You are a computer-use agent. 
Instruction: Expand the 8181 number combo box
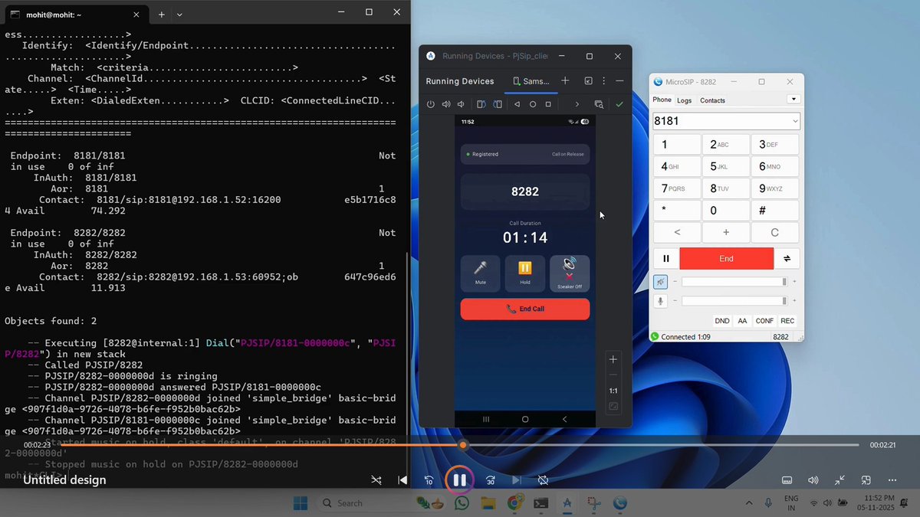tap(794, 121)
